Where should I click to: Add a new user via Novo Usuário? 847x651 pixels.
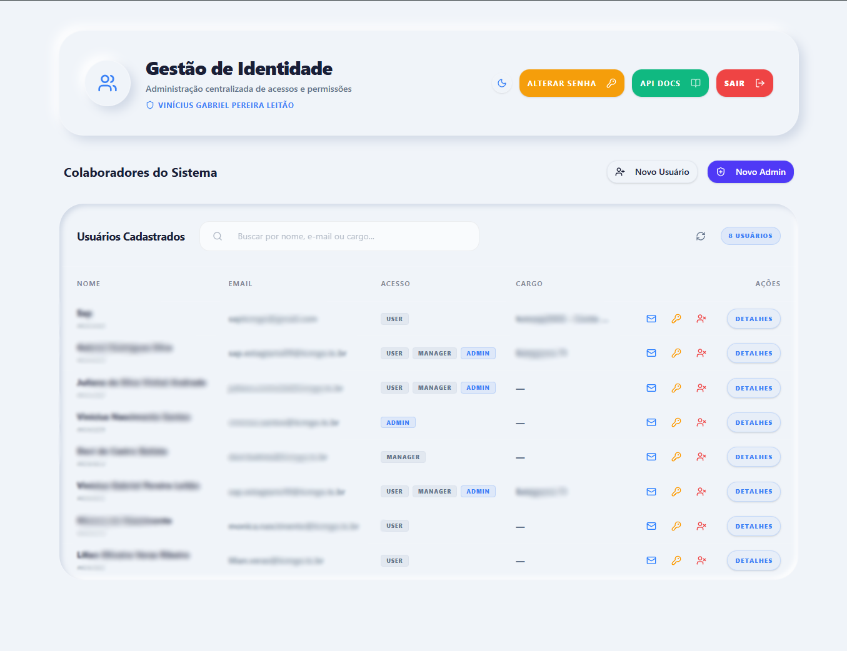coord(652,172)
